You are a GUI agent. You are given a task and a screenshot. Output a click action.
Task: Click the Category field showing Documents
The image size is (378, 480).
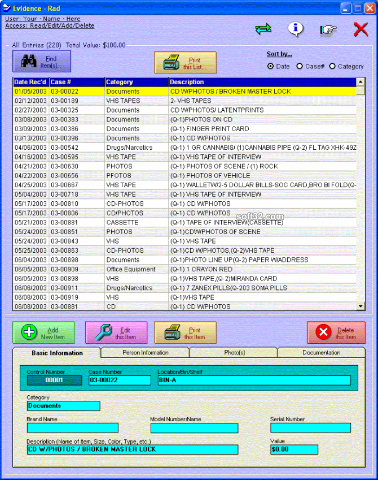point(64,405)
